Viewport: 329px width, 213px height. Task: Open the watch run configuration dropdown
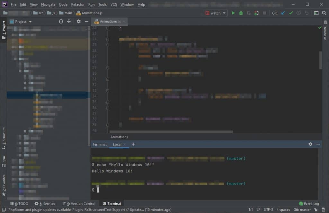point(215,13)
